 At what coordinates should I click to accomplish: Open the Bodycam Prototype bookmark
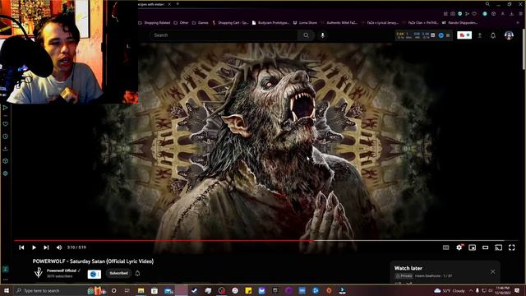tap(270, 23)
